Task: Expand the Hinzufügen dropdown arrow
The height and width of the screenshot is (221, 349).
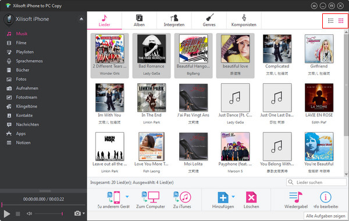Action: point(233,197)
